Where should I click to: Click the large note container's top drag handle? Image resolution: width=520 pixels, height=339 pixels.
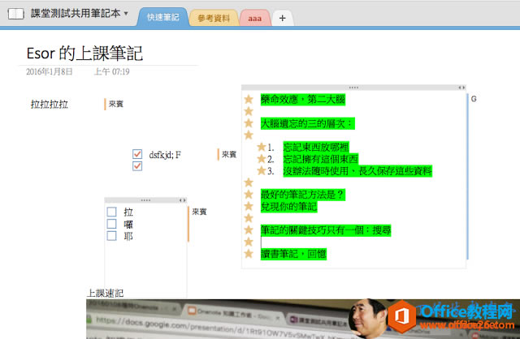[x=353, y=88]
